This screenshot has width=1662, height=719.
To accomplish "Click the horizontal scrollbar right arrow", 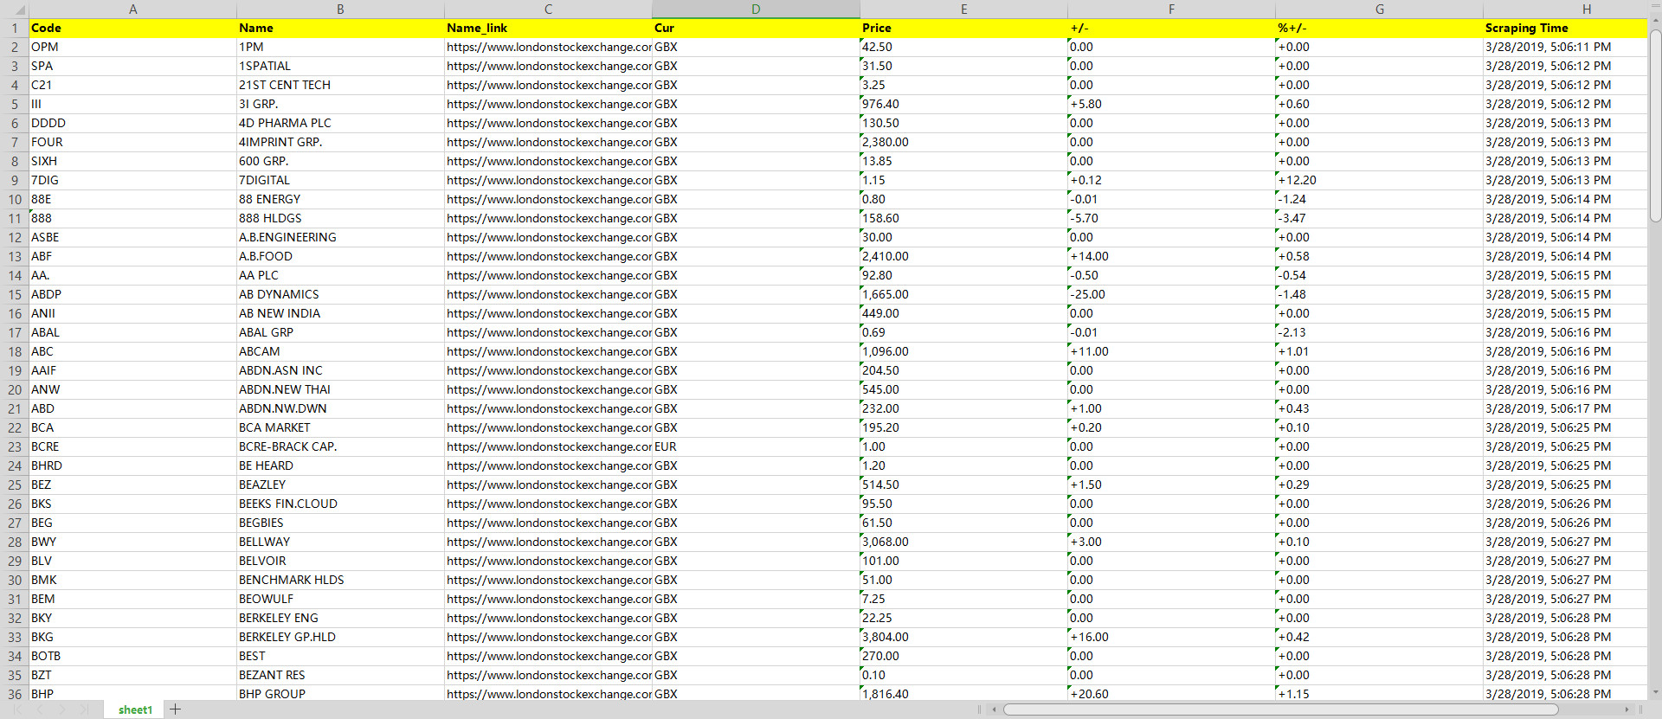I will click(1627, 709).
